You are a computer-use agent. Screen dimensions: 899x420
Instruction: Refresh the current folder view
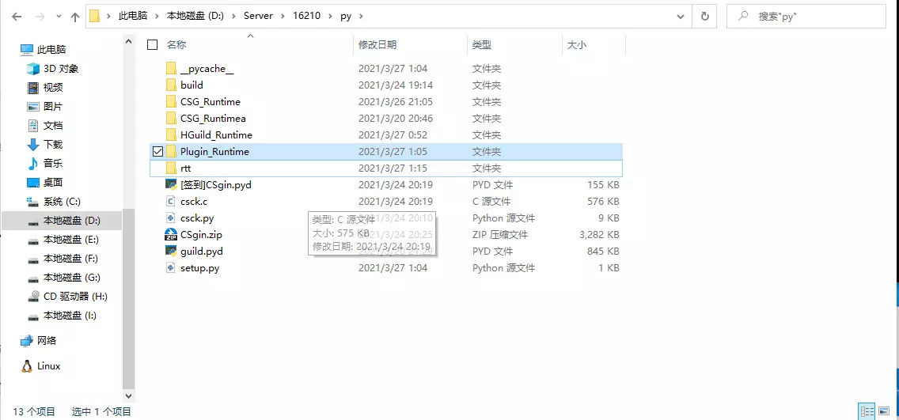704,17
